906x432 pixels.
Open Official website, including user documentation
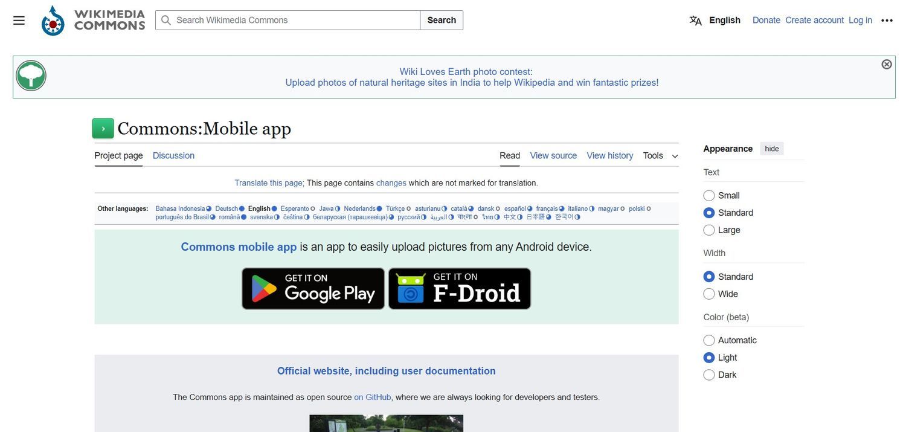pos(387,371)
